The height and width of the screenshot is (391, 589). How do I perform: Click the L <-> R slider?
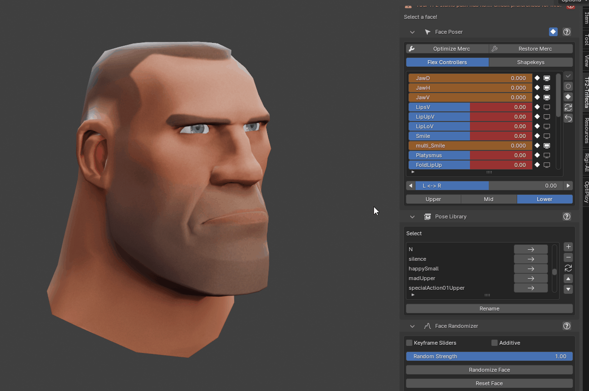click(x=489, y=186)
